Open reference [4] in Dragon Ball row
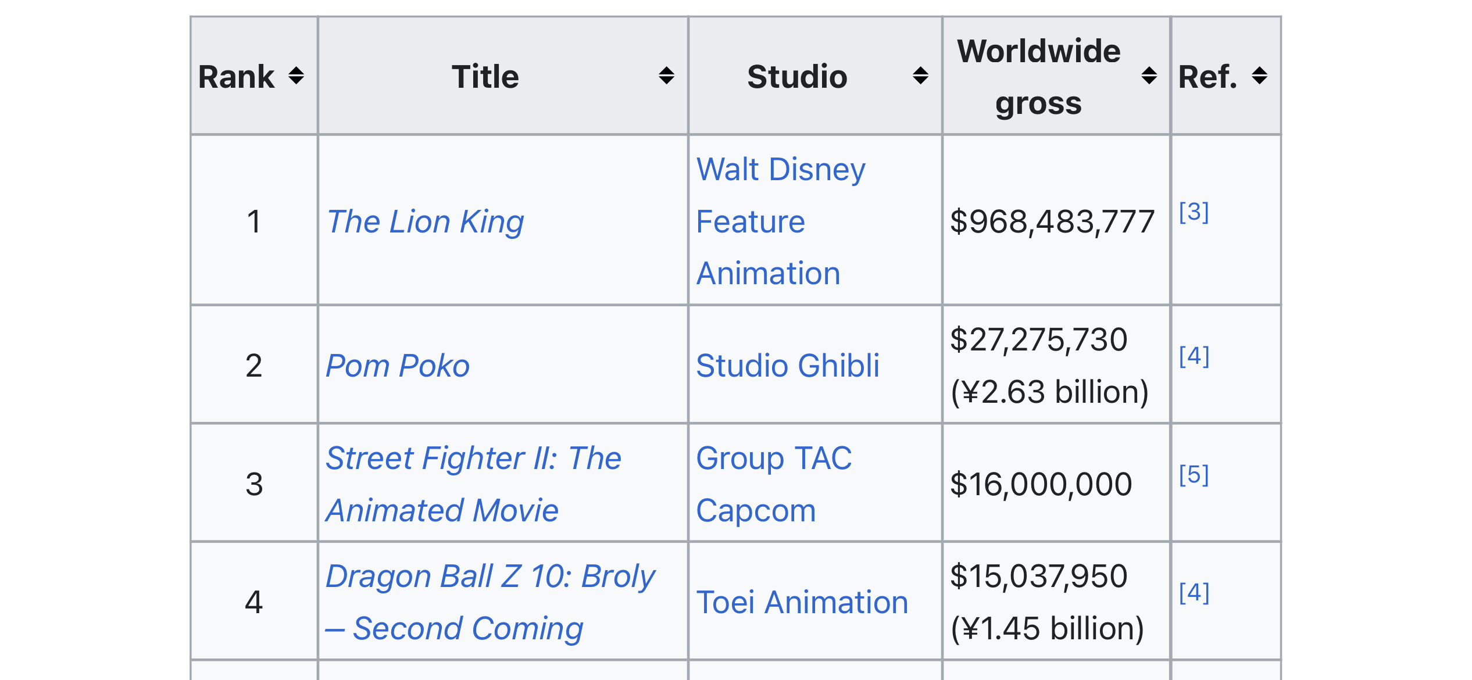Viewport: 1472px width, 680px height. (1194, 592)
